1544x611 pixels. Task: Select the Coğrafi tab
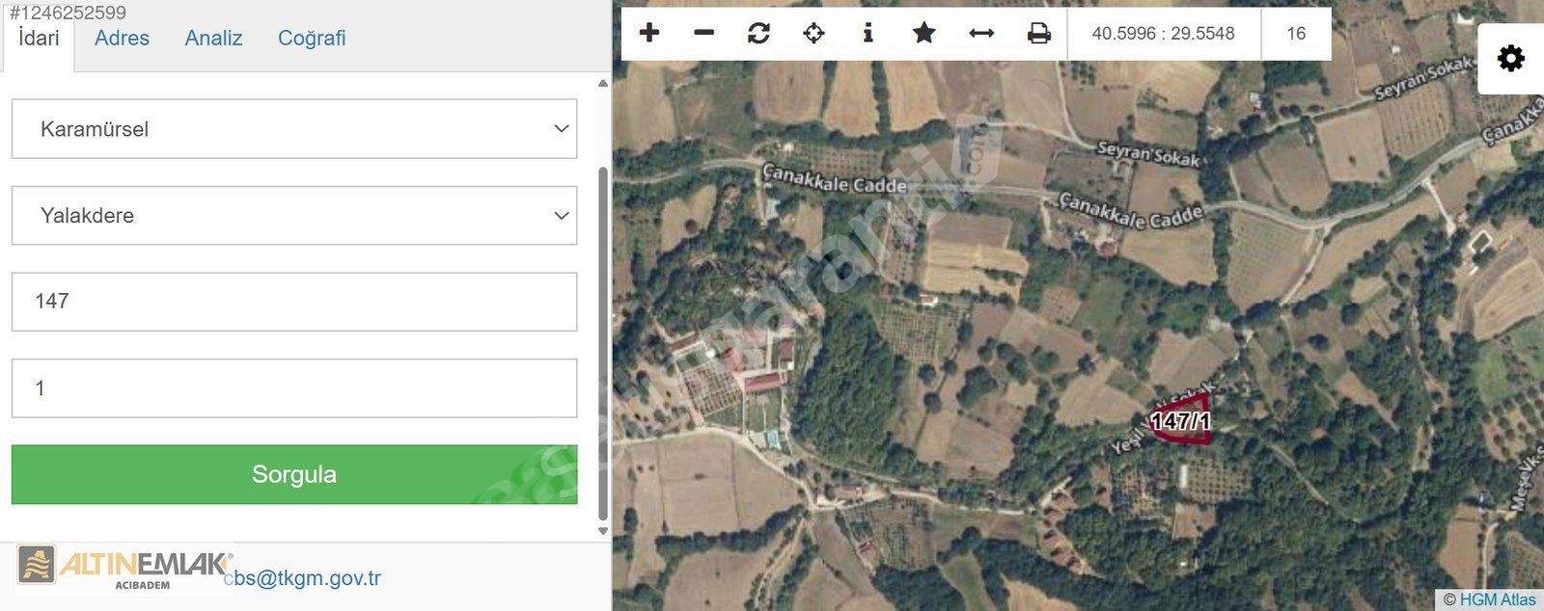click(311, 39)
